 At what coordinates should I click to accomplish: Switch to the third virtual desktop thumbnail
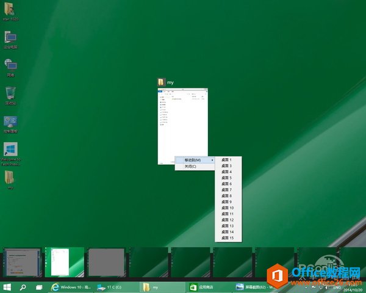[x=106, y=262]
